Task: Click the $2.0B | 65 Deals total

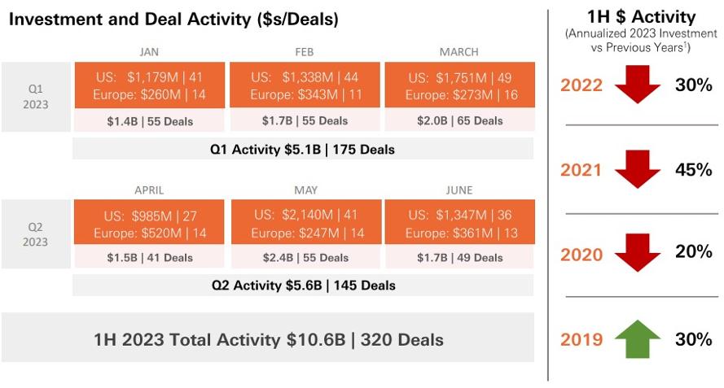Action: [460, 121]
